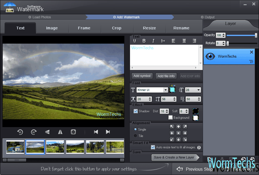Go back with Previous Step button
This screenshot has height=175, width=259.
(x=195, y=169)
